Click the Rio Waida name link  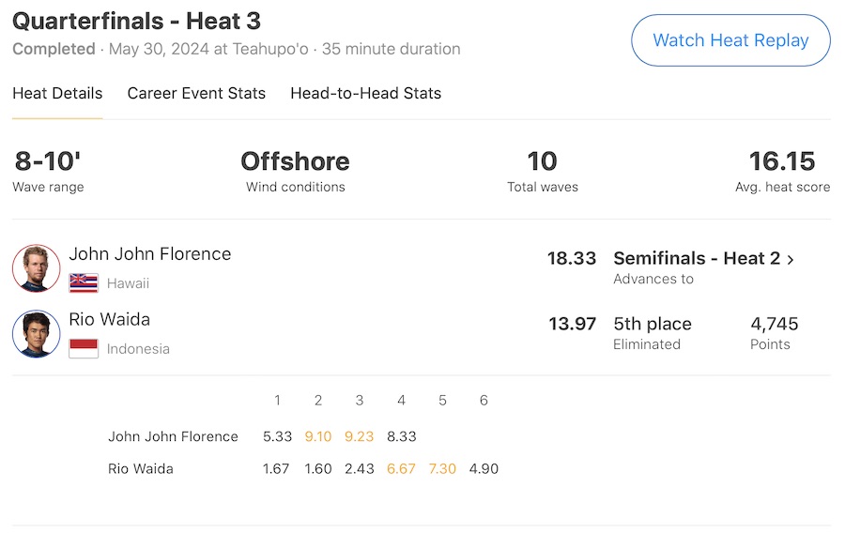[x=110, y=319]
